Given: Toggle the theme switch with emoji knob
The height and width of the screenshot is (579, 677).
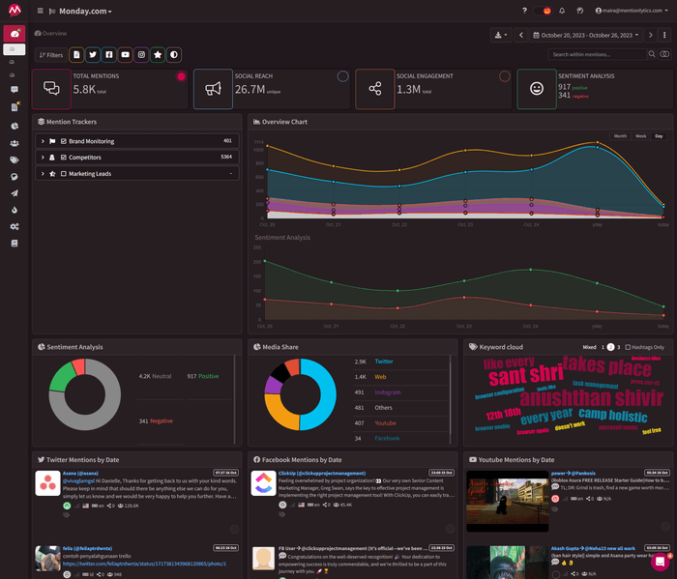Looking at the screenshot, I should coord(543,11).
